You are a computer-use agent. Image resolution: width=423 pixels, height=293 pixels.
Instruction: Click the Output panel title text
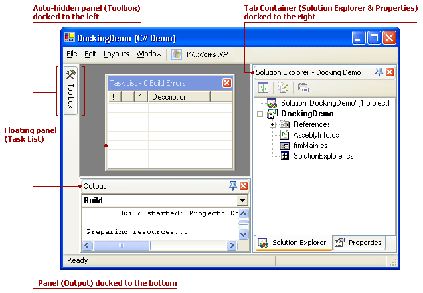point(94,186)
